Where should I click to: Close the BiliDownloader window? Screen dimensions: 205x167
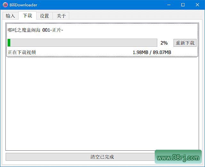197,5
